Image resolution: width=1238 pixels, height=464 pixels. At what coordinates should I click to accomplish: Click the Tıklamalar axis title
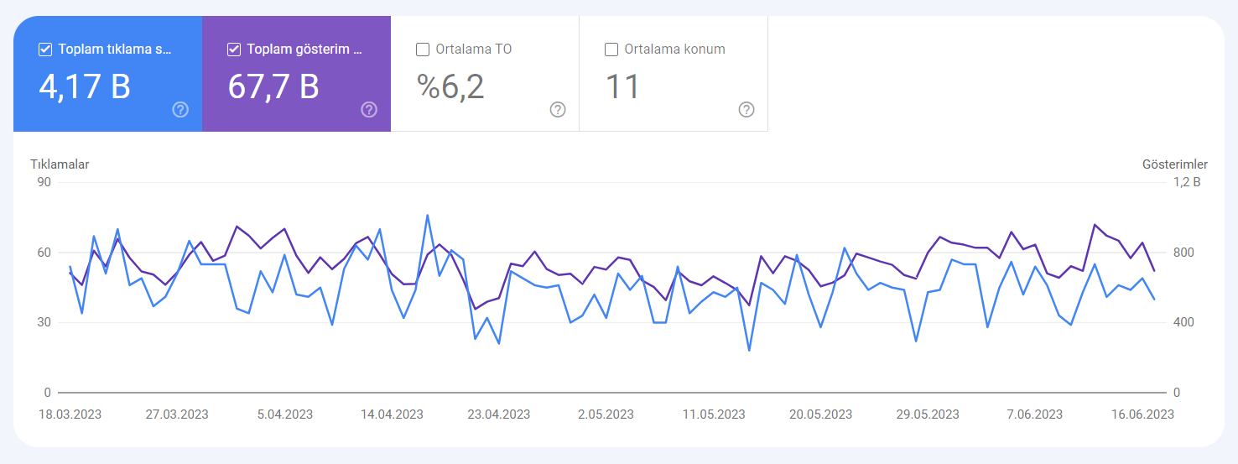60,164
